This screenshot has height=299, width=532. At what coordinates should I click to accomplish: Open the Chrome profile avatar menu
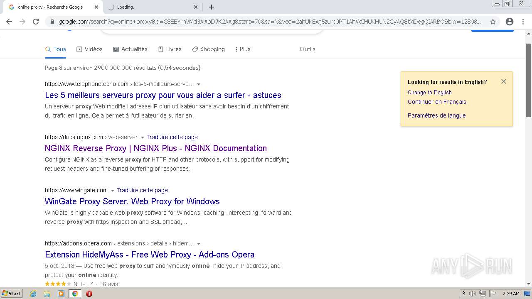coord(510,22)
